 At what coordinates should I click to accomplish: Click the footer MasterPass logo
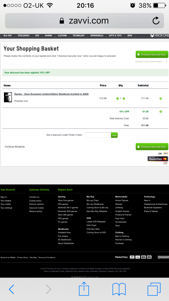[x=121, y=257]
